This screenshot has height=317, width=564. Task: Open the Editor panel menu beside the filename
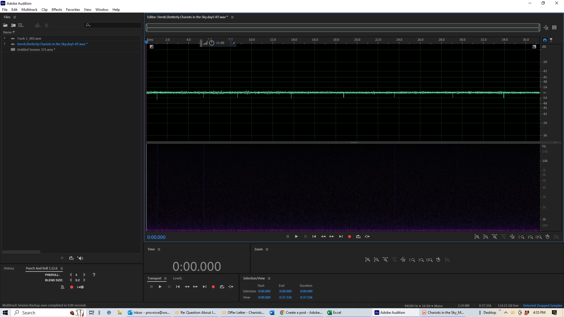[232, 17]
